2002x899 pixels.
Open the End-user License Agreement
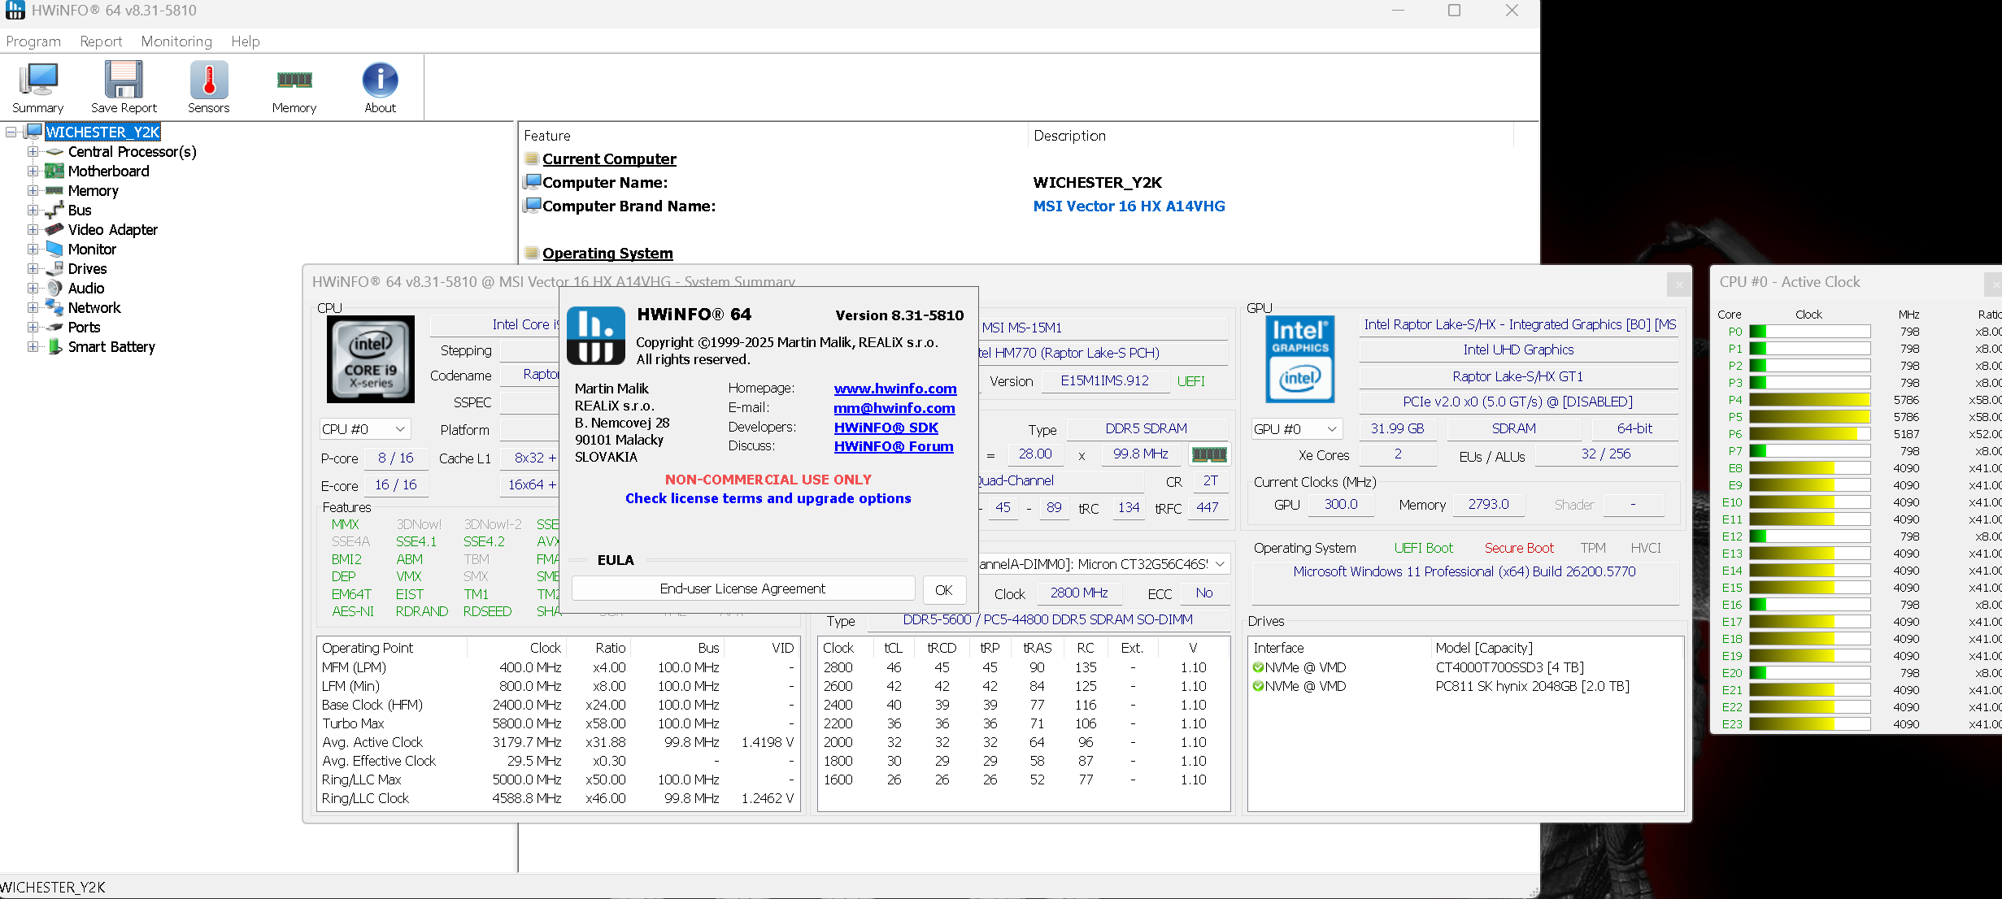click(742, 589)
